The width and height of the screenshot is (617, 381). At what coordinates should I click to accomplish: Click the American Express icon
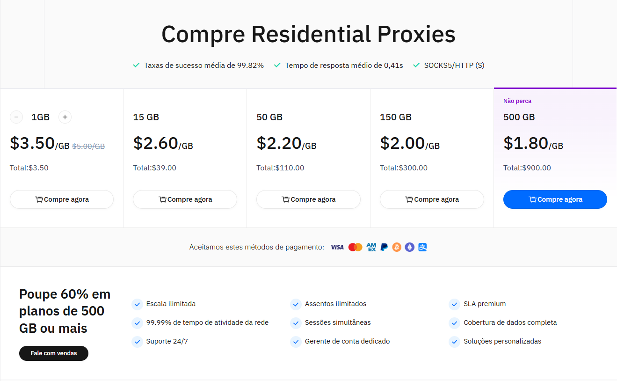pos(371,247)
